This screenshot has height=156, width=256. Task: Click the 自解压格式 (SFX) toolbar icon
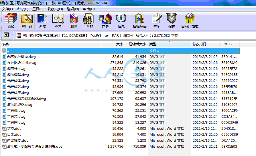tap(190, 19)
